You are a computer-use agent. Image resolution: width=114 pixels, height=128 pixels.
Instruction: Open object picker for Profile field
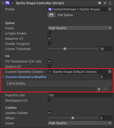point(110,9)
